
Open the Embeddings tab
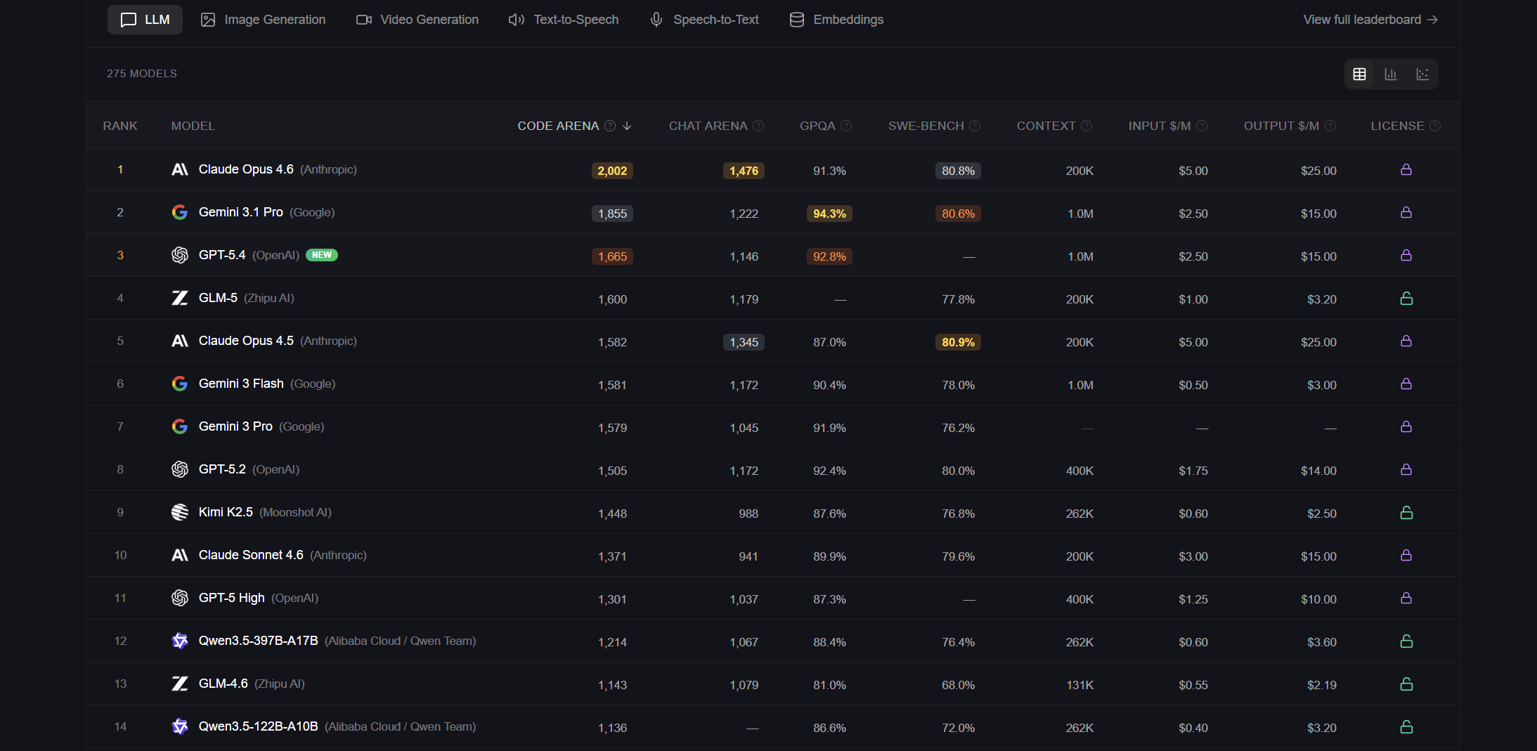click(836, 20)
